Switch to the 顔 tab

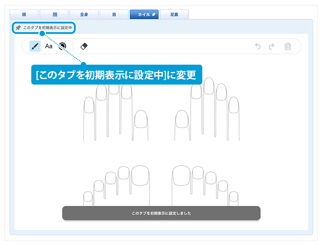54,15
